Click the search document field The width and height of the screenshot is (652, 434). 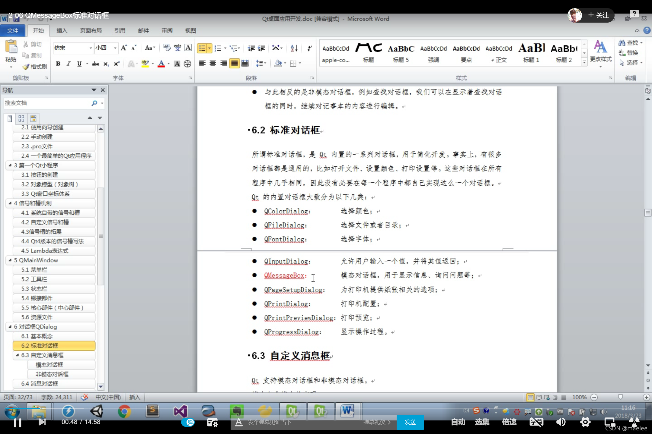coord(47,103)
